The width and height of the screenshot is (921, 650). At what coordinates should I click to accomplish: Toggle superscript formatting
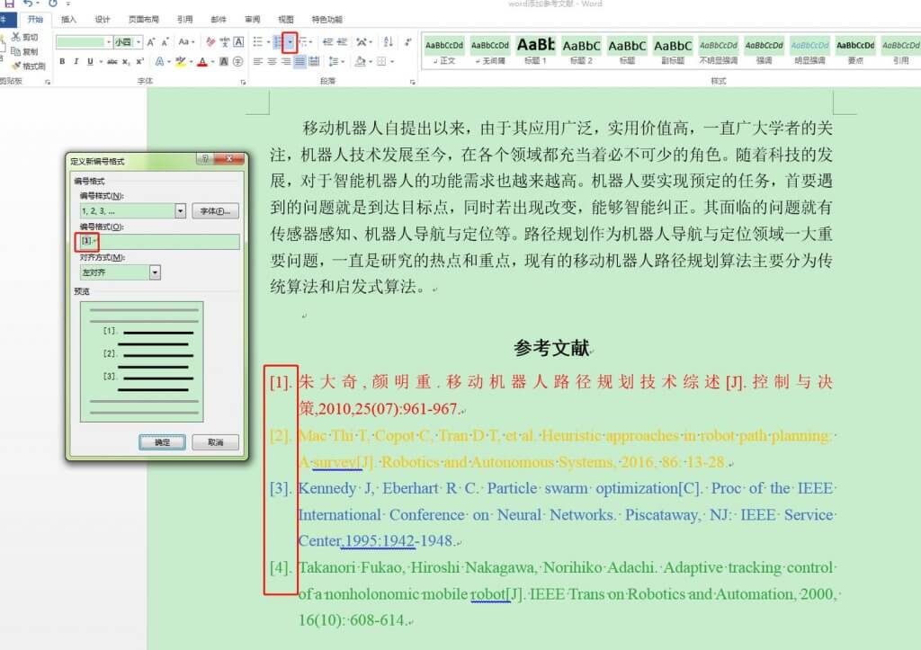(x=139, y=61)
